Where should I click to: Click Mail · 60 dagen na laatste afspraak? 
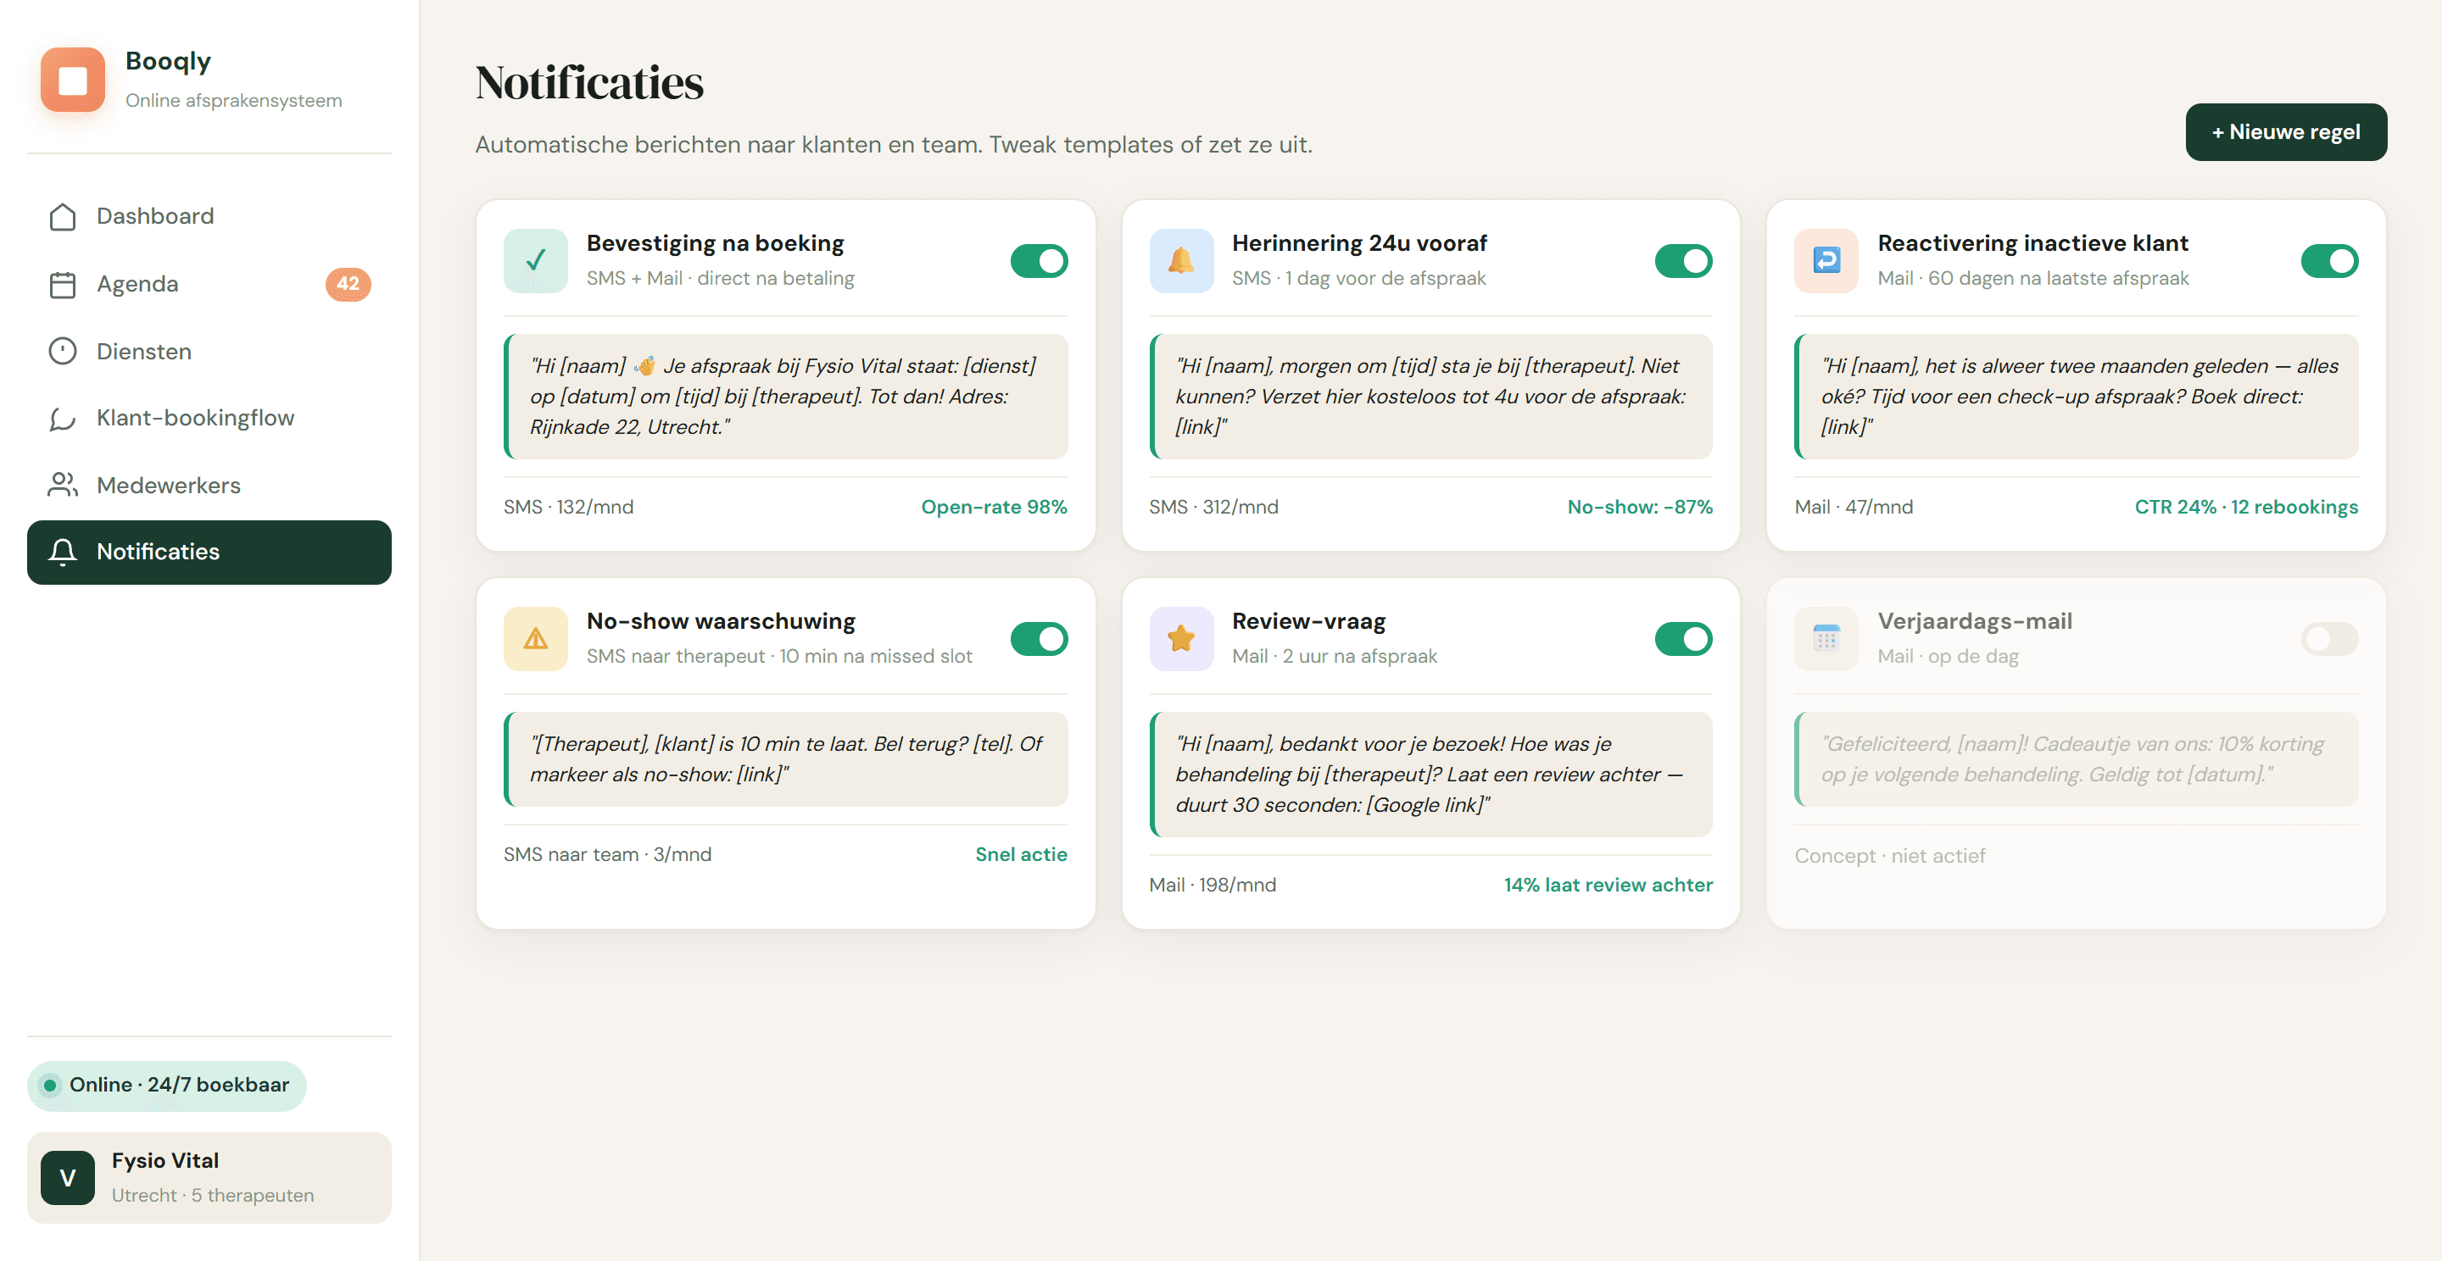coord(2032,278)
